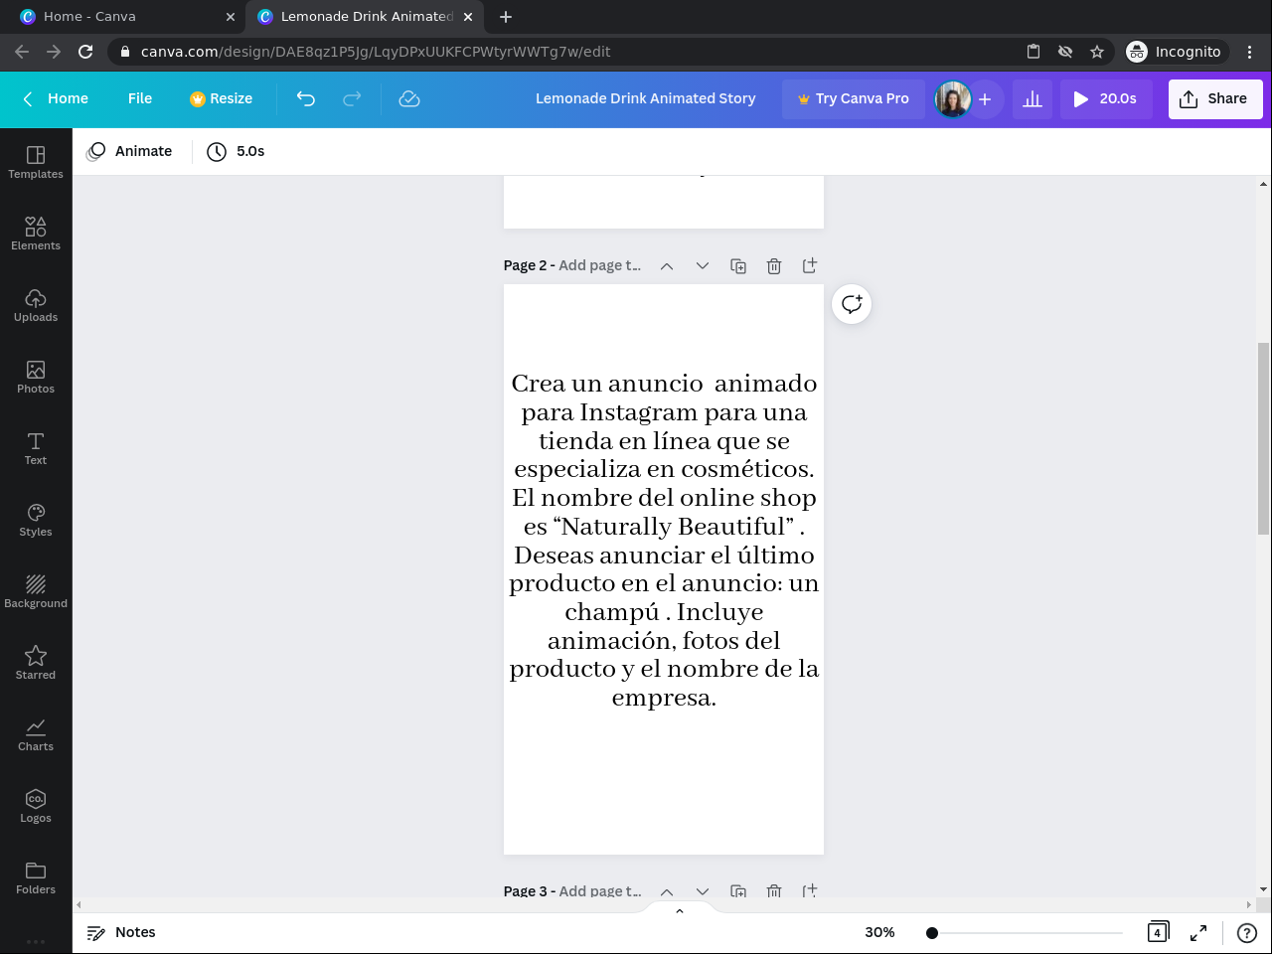Go back in browser history
The height and width of the screenshot is (954, 1272).
(22, 52)
